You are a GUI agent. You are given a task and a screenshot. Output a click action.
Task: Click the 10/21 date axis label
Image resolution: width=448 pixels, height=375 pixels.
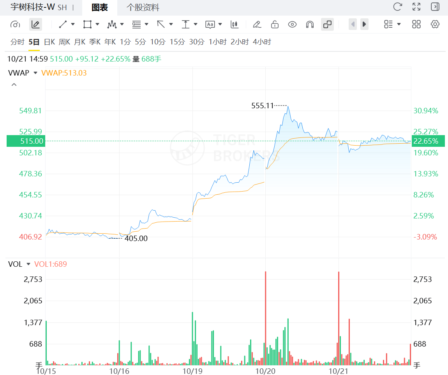click(339, 371)
